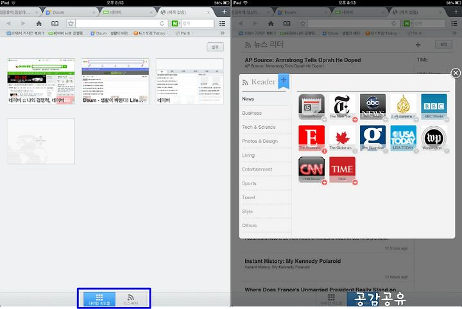Screen dimensions: 462x309
Task: Open Daum speed dial thumbnail
Action: pyautogui.click(x=116, y=81)
